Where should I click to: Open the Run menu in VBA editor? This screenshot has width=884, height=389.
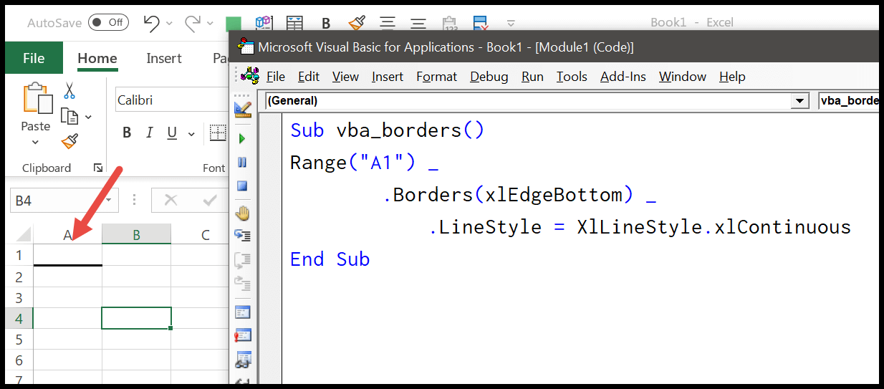[532, 77]
